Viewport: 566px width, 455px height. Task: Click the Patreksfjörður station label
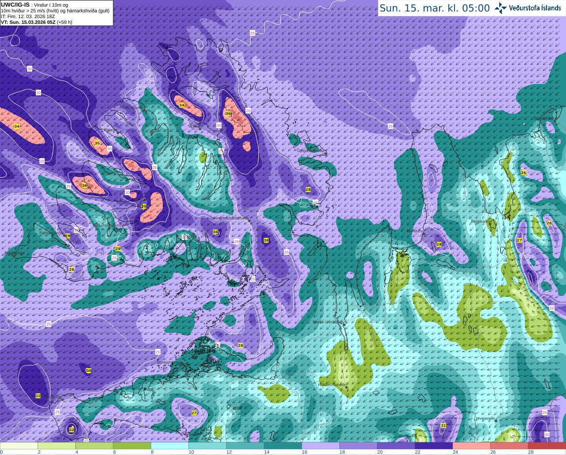tap(51, 232)
